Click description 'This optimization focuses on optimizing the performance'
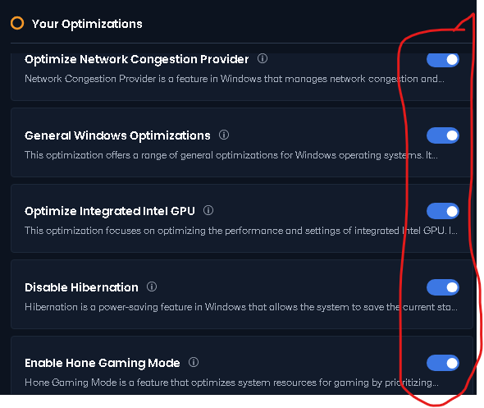This screenshot has width=484, height=408. [x=241, y=231]
